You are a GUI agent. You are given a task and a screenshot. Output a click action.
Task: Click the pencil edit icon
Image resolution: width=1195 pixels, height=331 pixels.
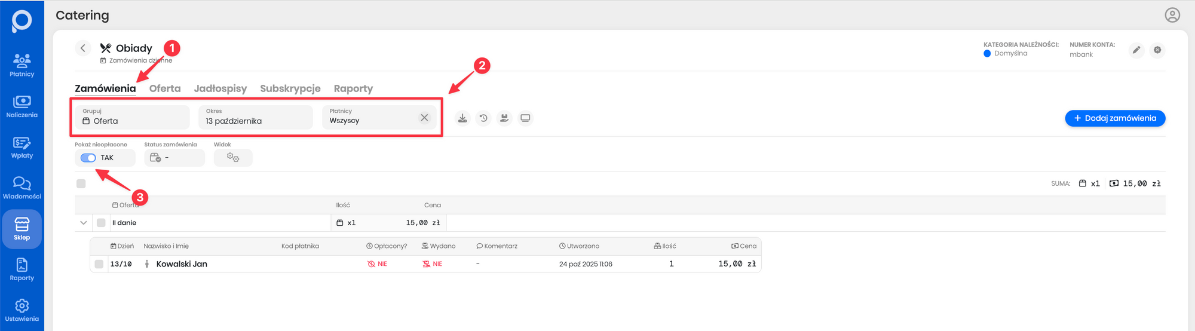1136,50
